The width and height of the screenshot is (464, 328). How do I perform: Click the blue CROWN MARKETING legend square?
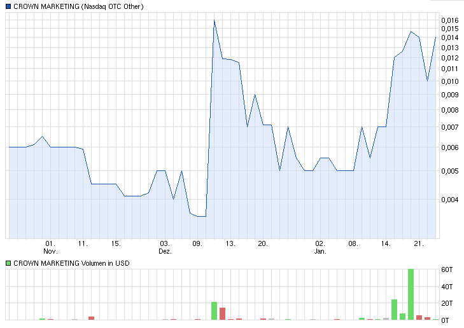pyautogui.click(x=8, y=6)
